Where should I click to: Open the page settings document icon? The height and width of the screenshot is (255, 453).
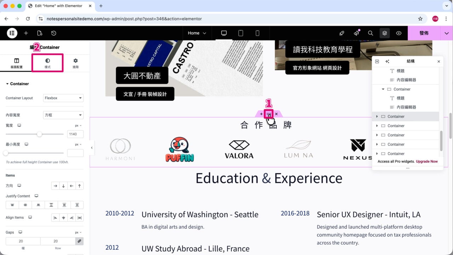click(40, 33)
